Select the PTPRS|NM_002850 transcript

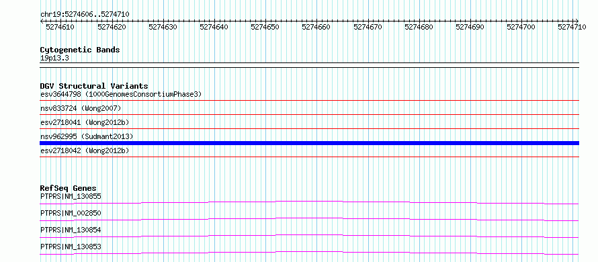pyautogui.click(x=71, y=213)
